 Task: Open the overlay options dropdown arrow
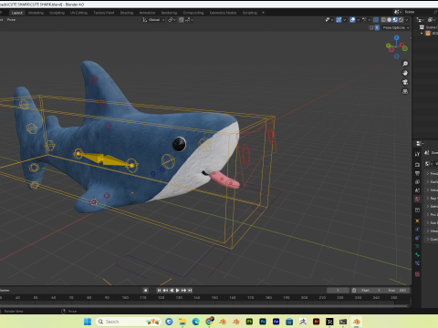359,20
